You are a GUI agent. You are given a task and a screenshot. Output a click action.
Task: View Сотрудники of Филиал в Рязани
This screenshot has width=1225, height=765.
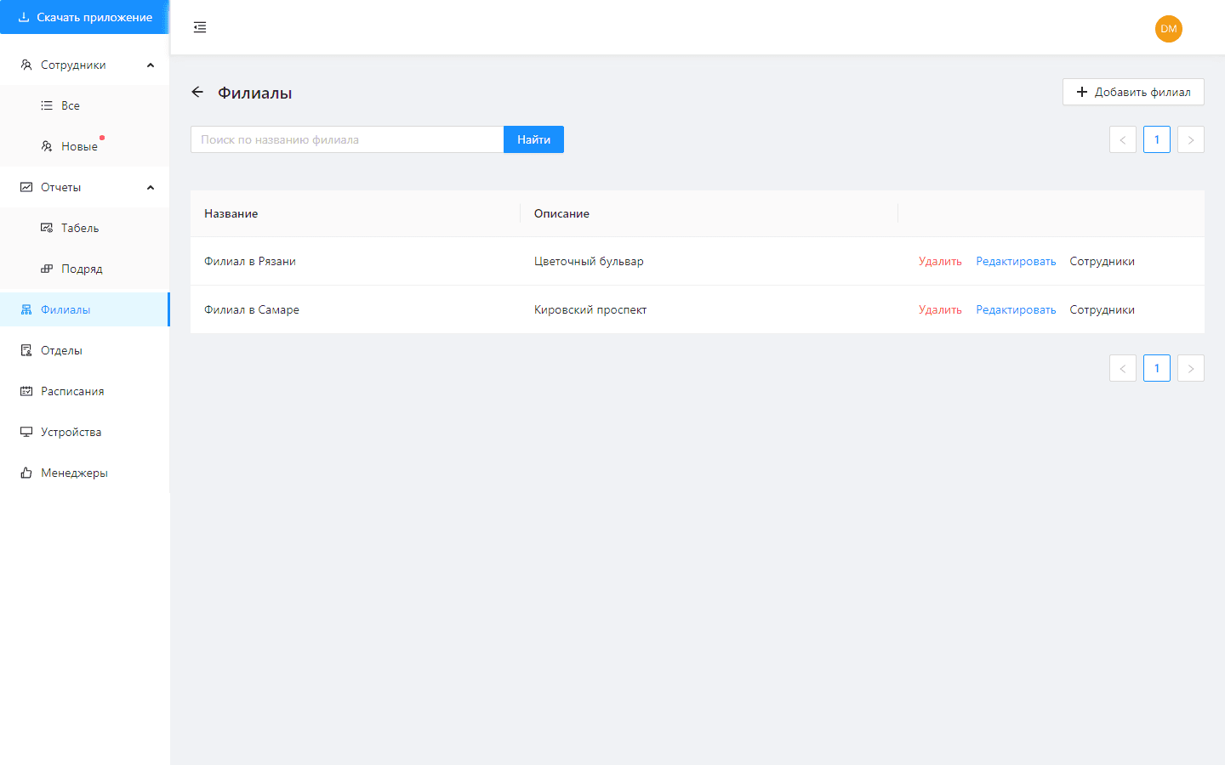tap(1102, 261)
